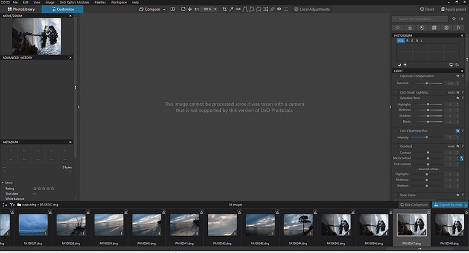Open Contrast Auto option
Screen dimensions: 469x253
[x=451, y=147]
